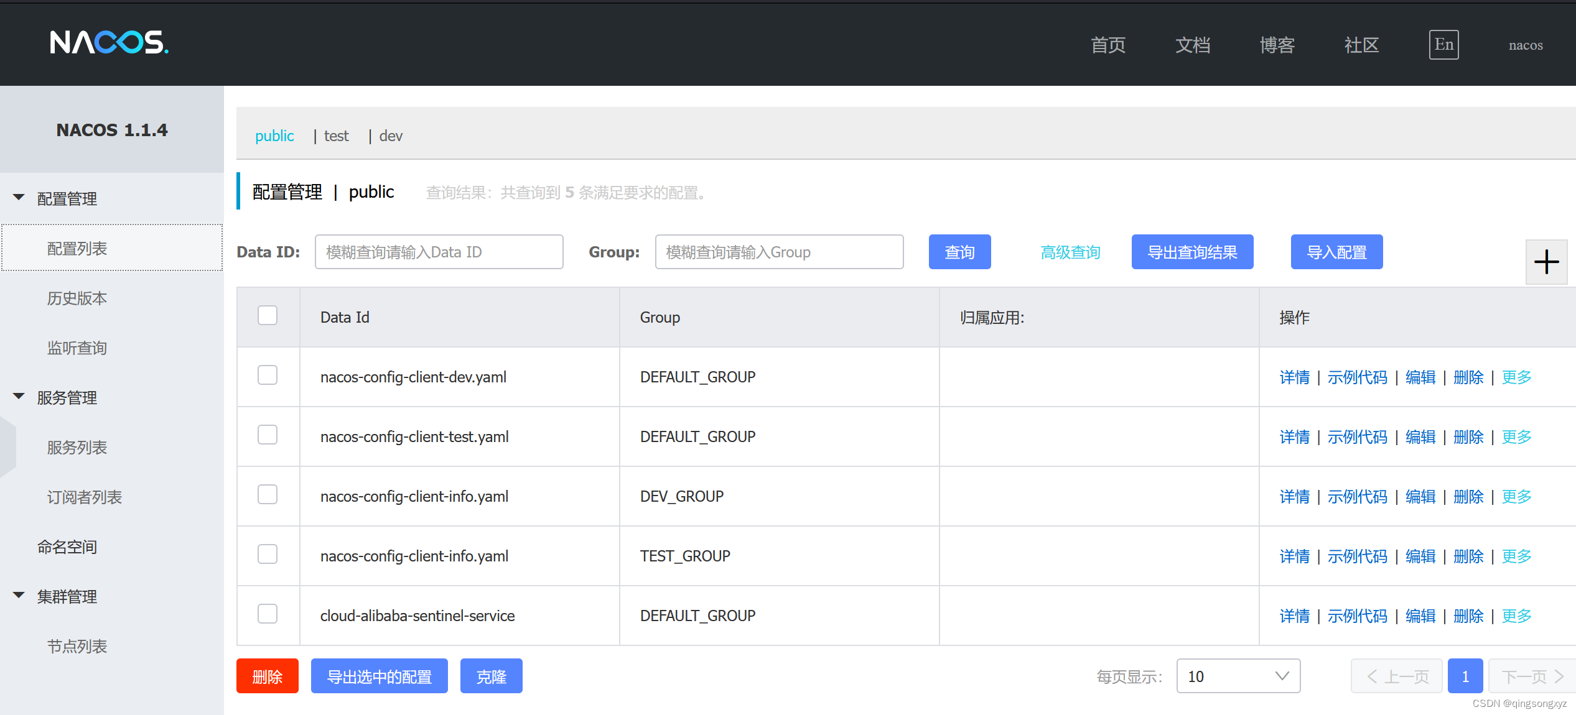Screen dimensions: 1576x715
Task: Focus the Data ID search field
Action: [439, 252]
